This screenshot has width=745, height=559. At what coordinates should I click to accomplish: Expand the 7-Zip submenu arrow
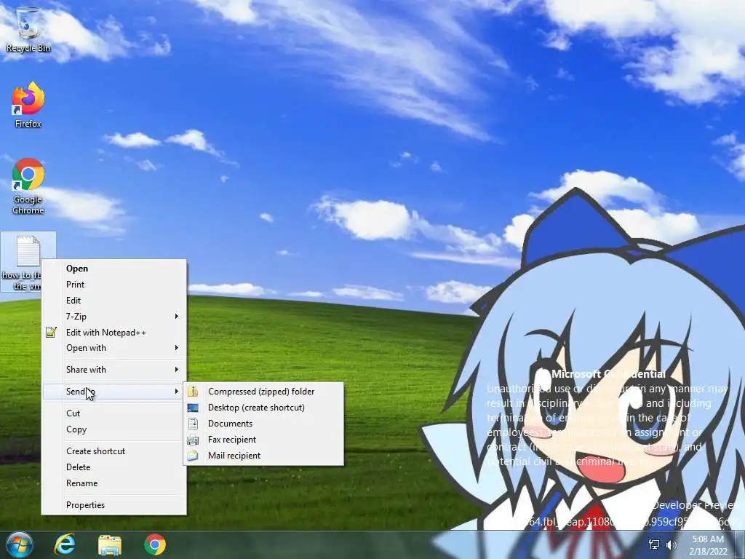pyautogui.click(x=176, y=316)
